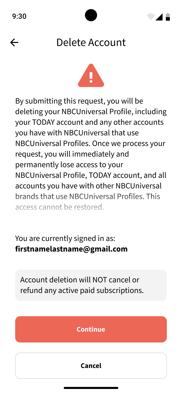Screen dimensions: 182x394
Task: Tap the Delete Account page title
Action: [91, 42]
